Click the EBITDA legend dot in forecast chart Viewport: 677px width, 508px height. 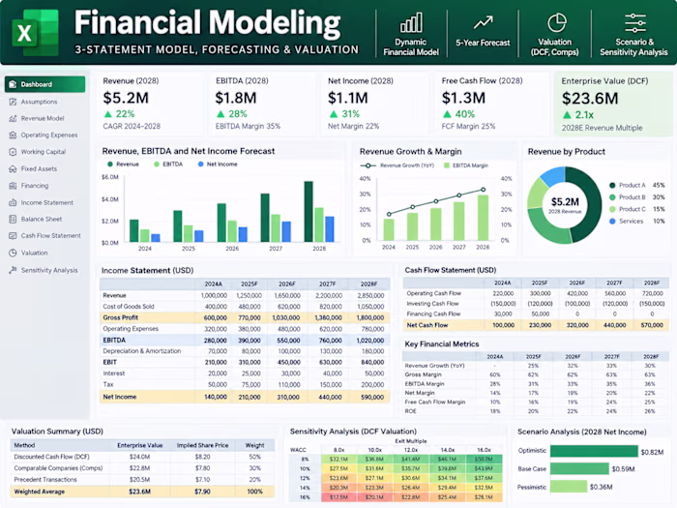coord(157,164)
